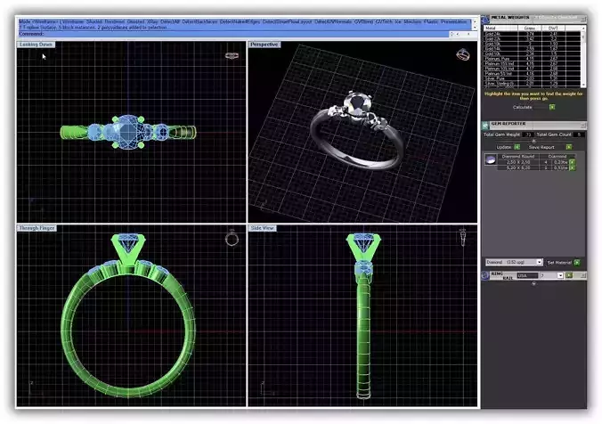Click the Set Material label

tap(559, 262)
